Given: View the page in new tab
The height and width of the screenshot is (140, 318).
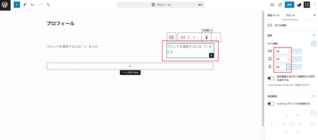Looking at the screenshot, I should pyautogui.click(x=280, y=5).
